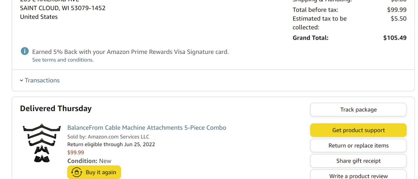Click the Sold by Amazon.com Services LLC text

pyautogui.click(x=108, y=137)
